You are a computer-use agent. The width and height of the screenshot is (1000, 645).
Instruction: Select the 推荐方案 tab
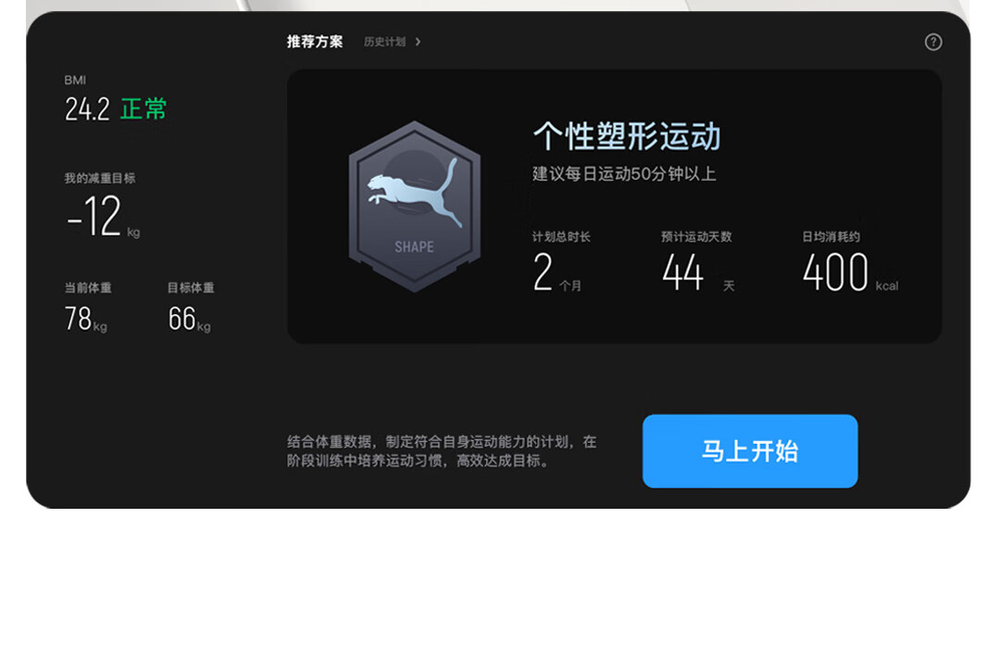tap(315, 42)
